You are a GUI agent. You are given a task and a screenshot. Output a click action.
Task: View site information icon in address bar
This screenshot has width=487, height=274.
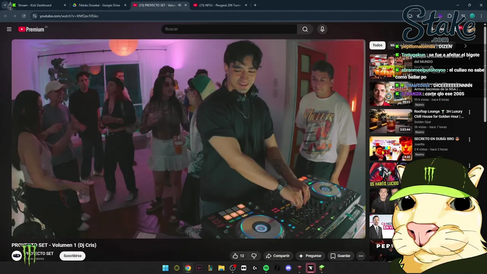click(x=34, y=16)
